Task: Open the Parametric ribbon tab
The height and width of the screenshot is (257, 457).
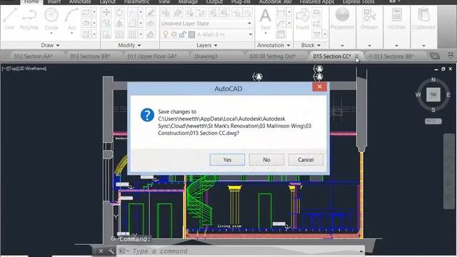Action: (136, 1)
